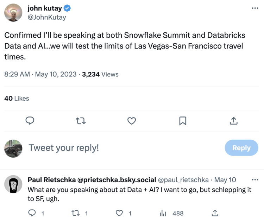
Task: Open John Kutay's profile picture
Action: pos(13,12)
